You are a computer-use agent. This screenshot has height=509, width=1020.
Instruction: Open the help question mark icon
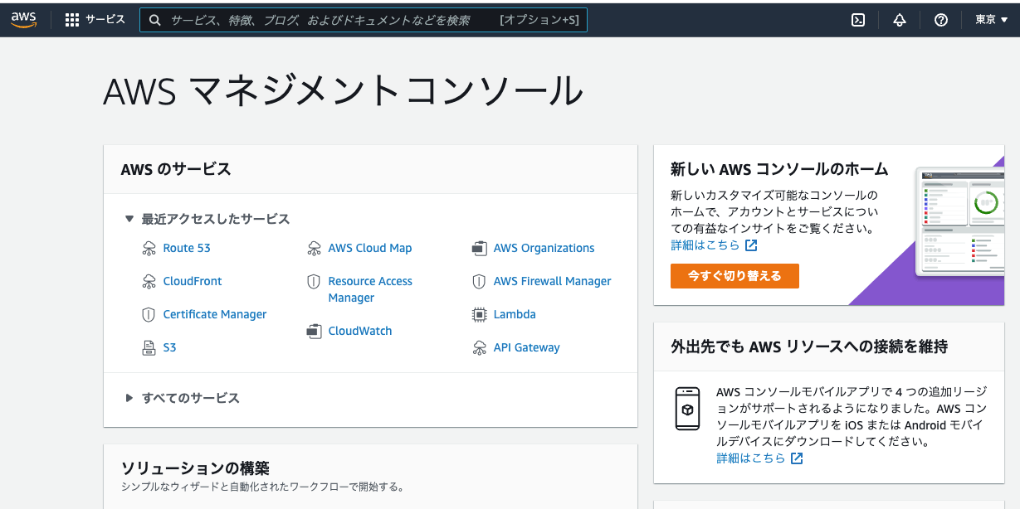(x=941, y=20)
